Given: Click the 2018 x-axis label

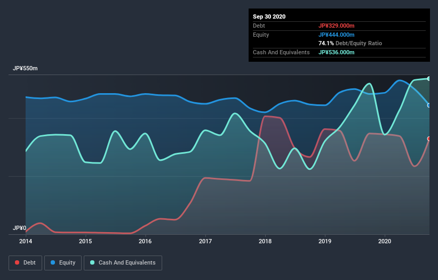Looking at the screenshot, I should 265,241.
